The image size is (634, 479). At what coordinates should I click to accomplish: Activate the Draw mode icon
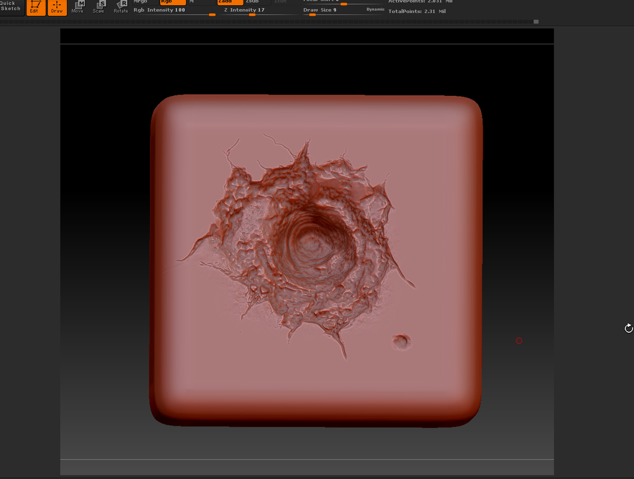coord(57,8)
